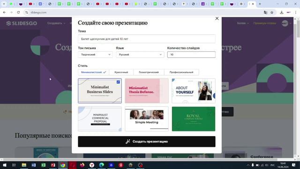Choose the Minimalist Commercial Proposal template
This screenshot has width=300, height=169.
tap(100, 119)
